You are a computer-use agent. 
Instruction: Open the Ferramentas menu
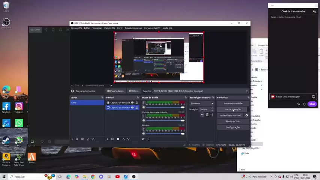pos(152,28)
